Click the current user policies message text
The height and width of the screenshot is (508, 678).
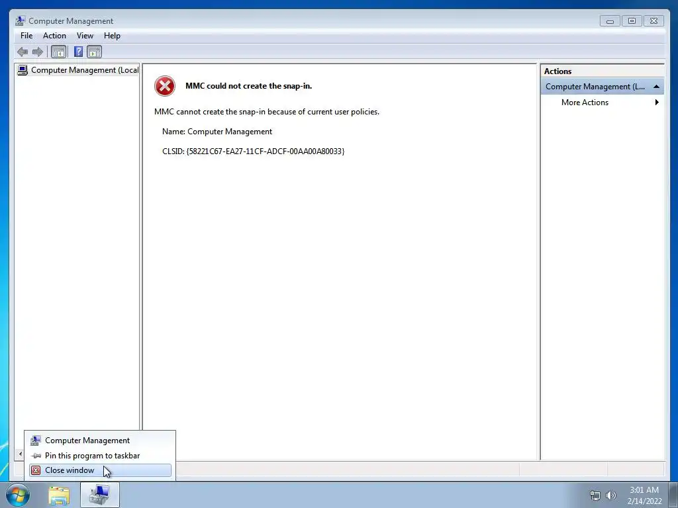(x=267, y=112)
